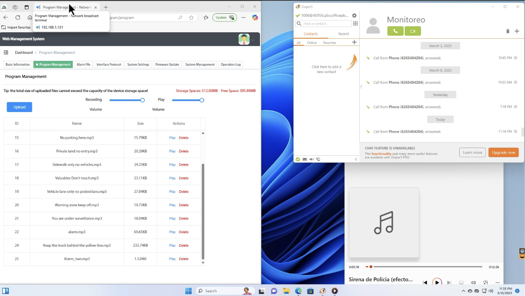
Task: Delete Alarm_two.mp3 file
Action: click(184, 259)
